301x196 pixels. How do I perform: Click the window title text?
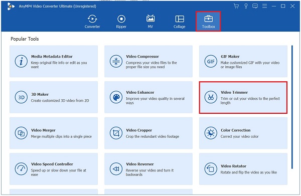pyautogui.click(x=57, y=7)
